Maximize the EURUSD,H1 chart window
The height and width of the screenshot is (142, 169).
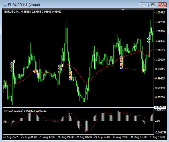click(153, 5)
